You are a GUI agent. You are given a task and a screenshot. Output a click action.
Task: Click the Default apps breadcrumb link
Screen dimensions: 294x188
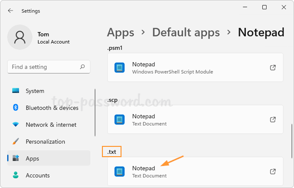[x=186, y=33]
